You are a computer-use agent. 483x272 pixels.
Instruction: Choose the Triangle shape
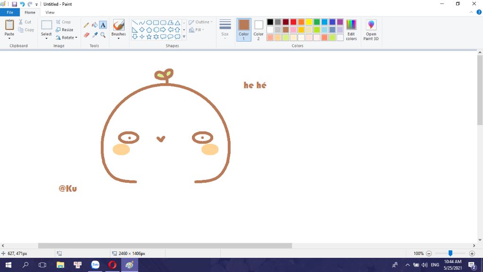pyautogui.click(x=177, y=23)
